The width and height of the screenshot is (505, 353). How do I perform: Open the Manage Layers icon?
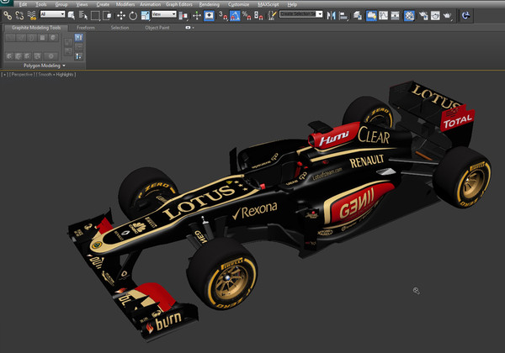(x=358, y=15)
